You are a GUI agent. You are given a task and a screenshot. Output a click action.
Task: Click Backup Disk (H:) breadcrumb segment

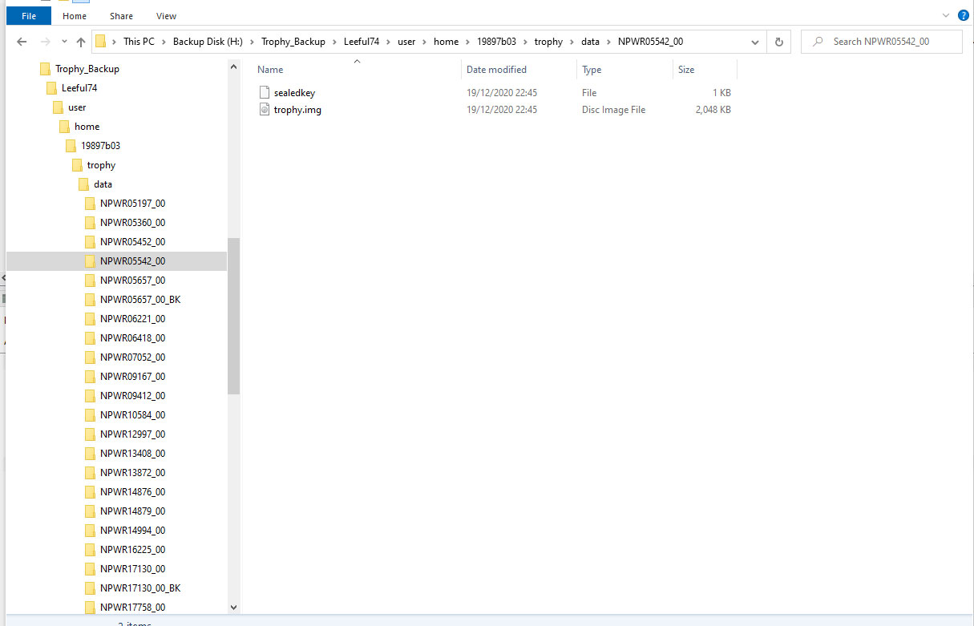pyautogui.click(x=208, y=42)
